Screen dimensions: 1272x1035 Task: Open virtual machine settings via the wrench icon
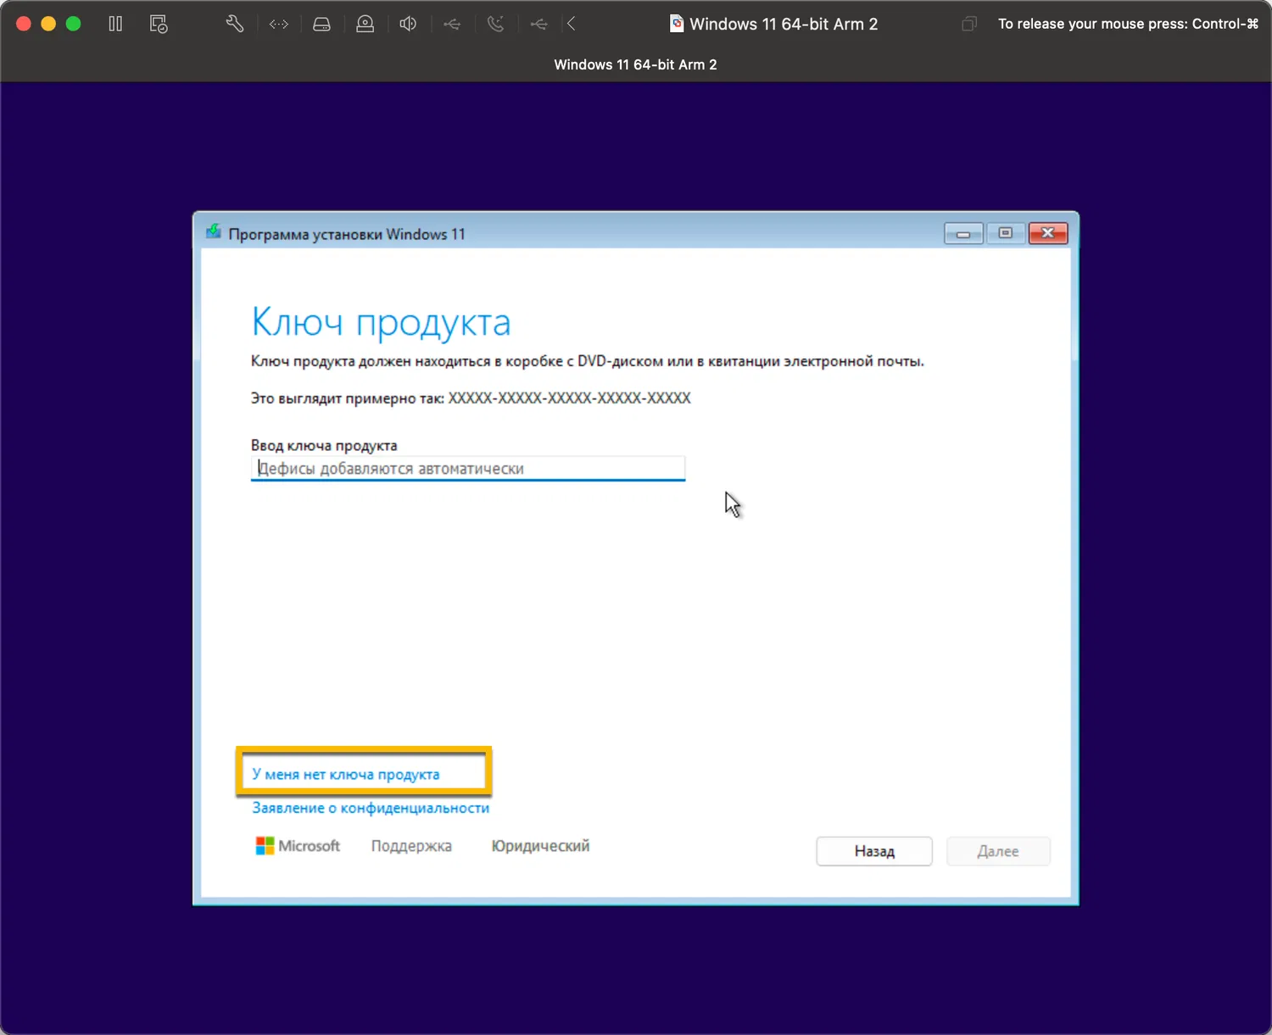(x=235, y=24)
